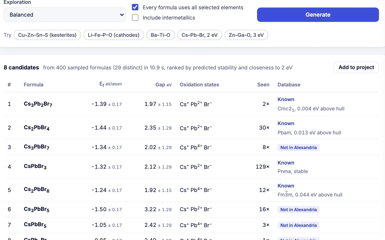Select formula Cs2PbBr4 in row 2
The height and width of the screenshot is (240, 385).
tap(37, 128)
